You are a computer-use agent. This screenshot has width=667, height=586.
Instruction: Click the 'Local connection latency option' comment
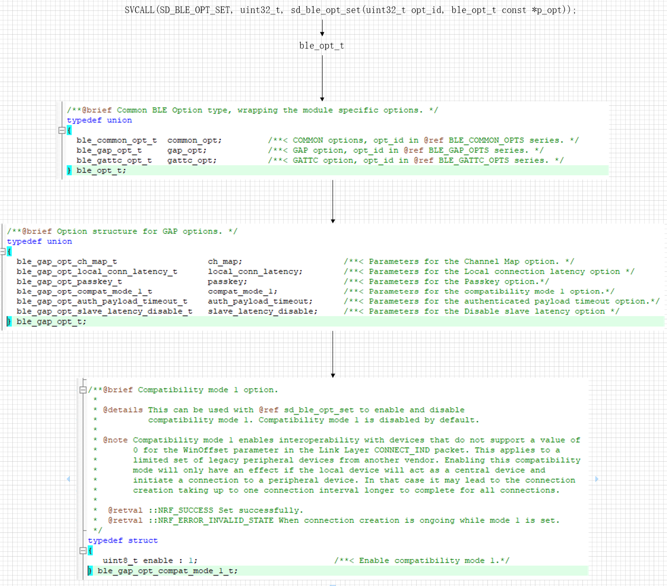point(489,271)
